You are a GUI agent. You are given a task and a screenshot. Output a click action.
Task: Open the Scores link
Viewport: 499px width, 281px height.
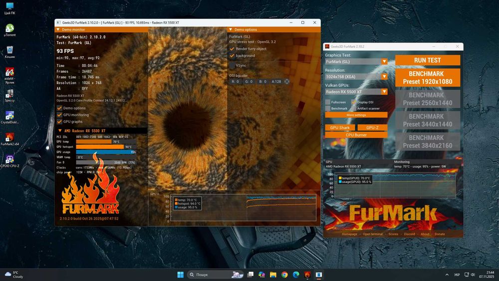tap(393, 234)
